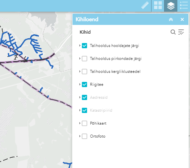Enable Talihooldus kergliiklusteedel layer
This screenshot has height=168, width=190.
coord(84,72)
